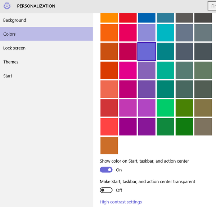The width and height of the screenshot is (216, 207).
Task: Choose the selected indigo blue color swatch
Action: coord(147,52)
